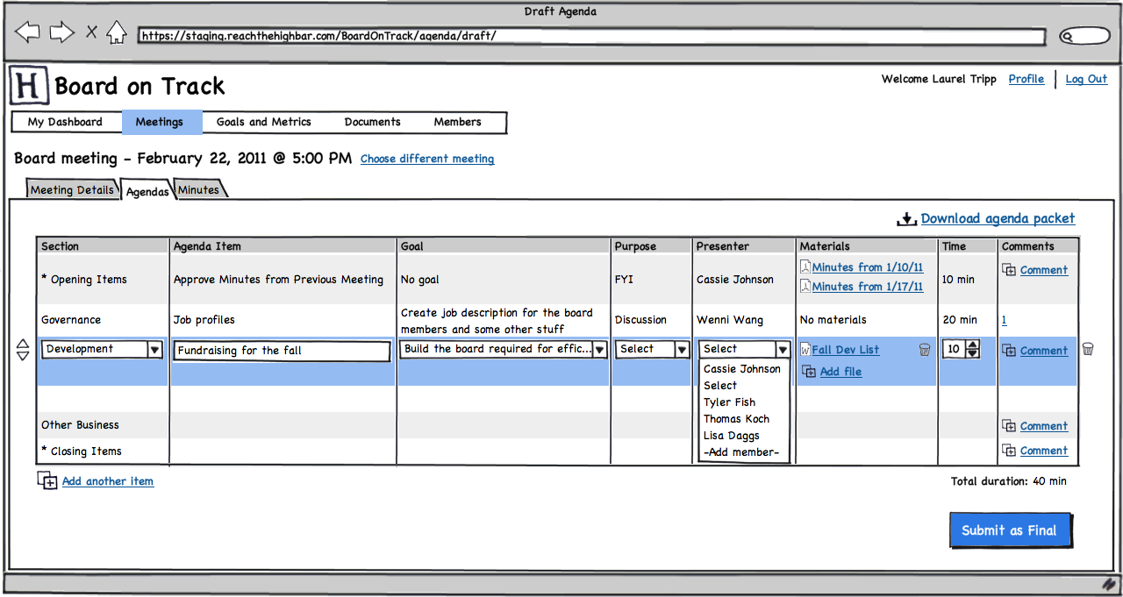The height and width of the screenshot is (597, 1123).
Task: Click the Add file plus icon
Action: click(809, 372)
